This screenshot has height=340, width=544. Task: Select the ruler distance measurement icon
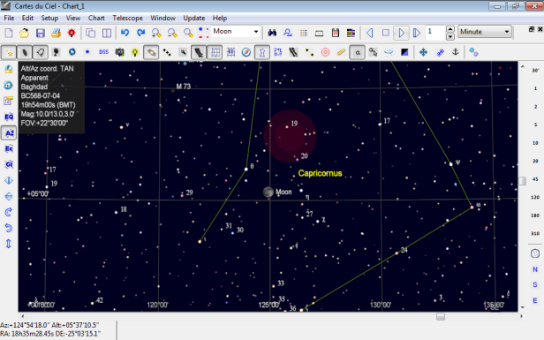pyautogui.click(x=341, y=52)
